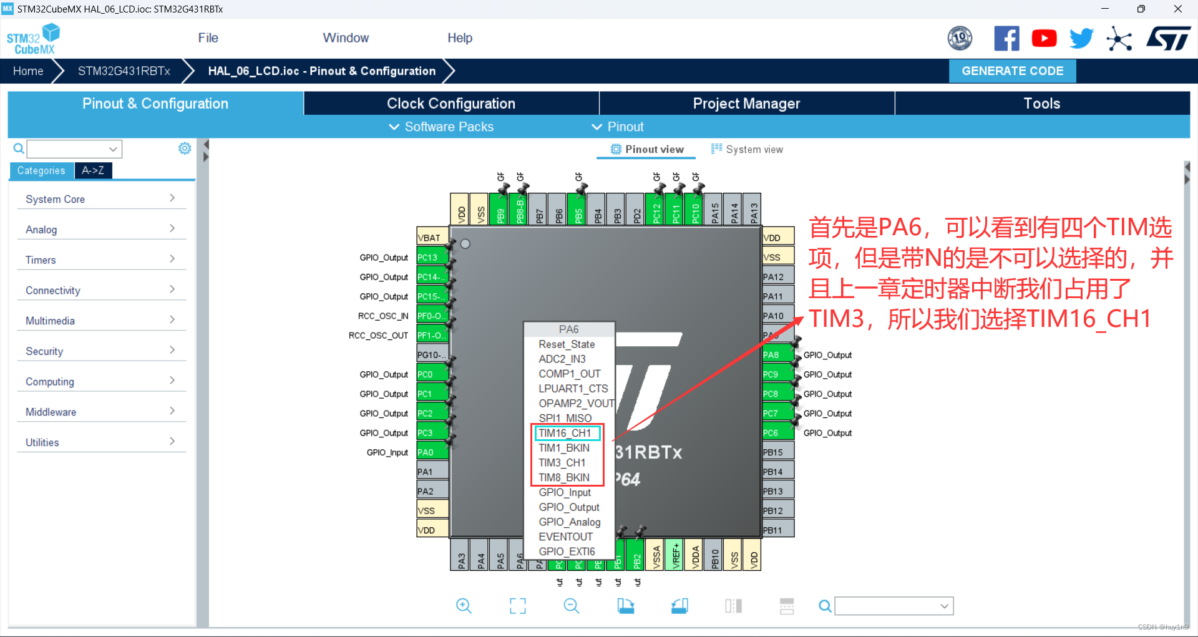Click the zoom in magnifier icon
This screenshot has width=1198, height=637.
464,606
